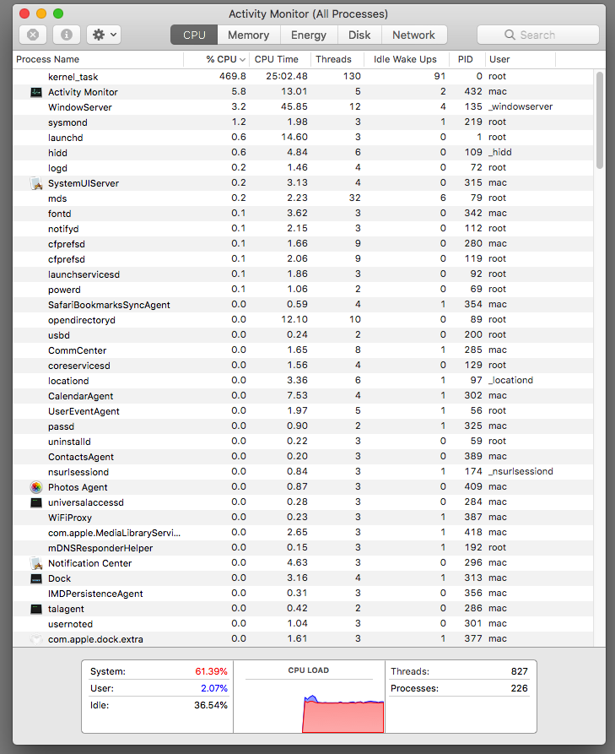Select the passd process row
Image resolution: width=615 pixels, height=754 pixels.
(303, 426)
